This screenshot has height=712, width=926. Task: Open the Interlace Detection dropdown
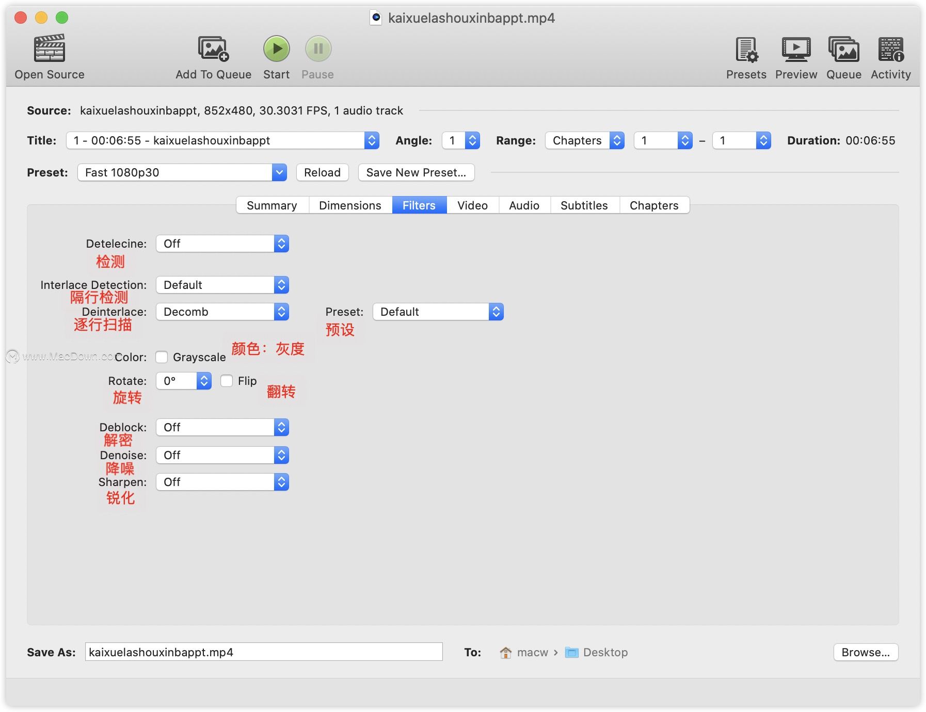pyautogui.click(x=222, y=285)
